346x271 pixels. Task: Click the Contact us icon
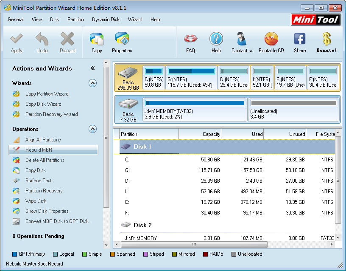coord(242,39)
